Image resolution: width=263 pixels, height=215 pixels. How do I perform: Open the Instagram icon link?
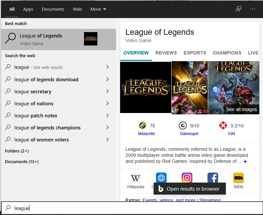click(x=187, y=178)
